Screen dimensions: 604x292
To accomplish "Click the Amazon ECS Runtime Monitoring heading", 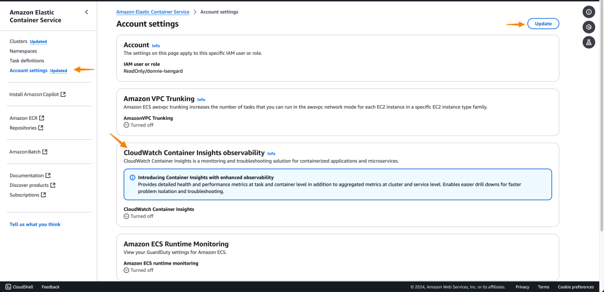I will pos(176,244).
